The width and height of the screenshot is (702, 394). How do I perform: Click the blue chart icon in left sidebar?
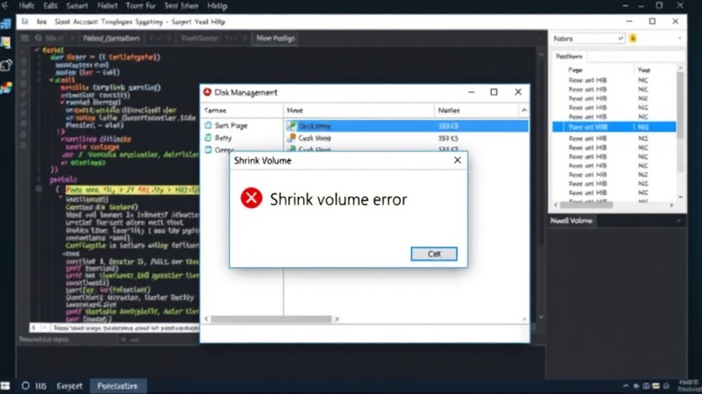click(x=5, y=24)
